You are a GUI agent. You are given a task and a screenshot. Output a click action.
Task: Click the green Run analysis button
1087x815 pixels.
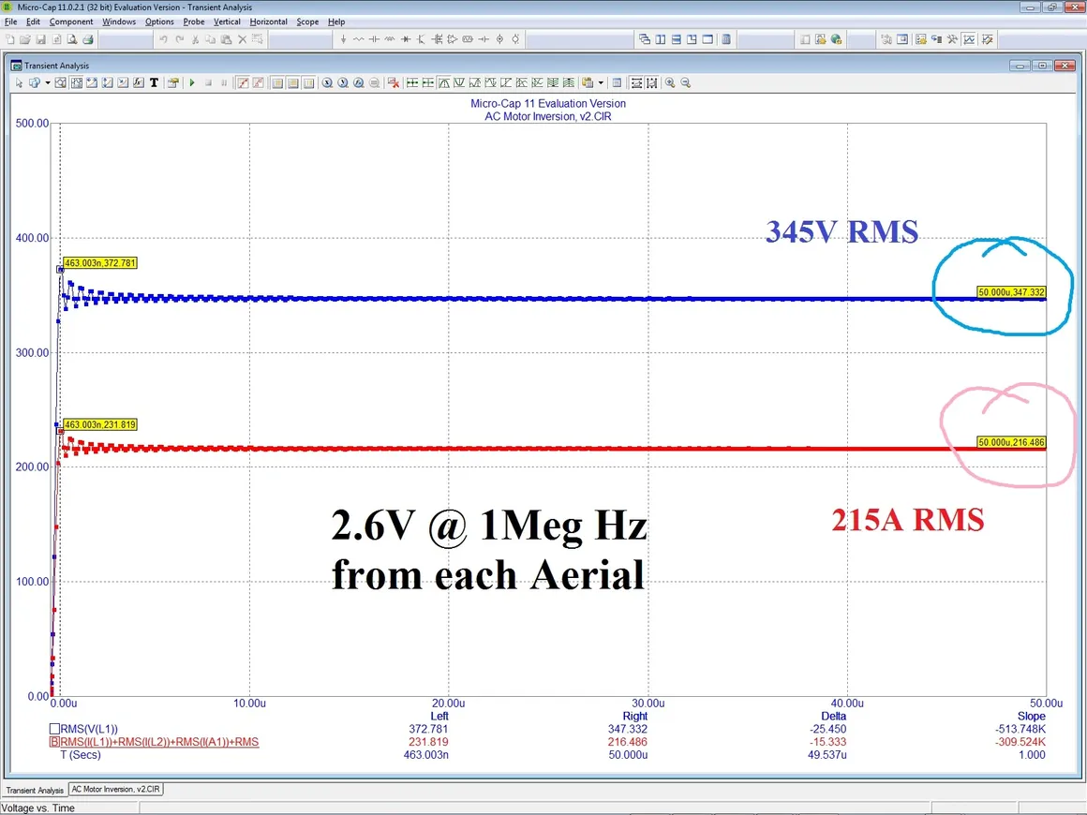[192, 82]
